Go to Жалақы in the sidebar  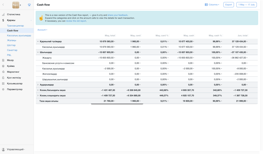pos(11,40)
